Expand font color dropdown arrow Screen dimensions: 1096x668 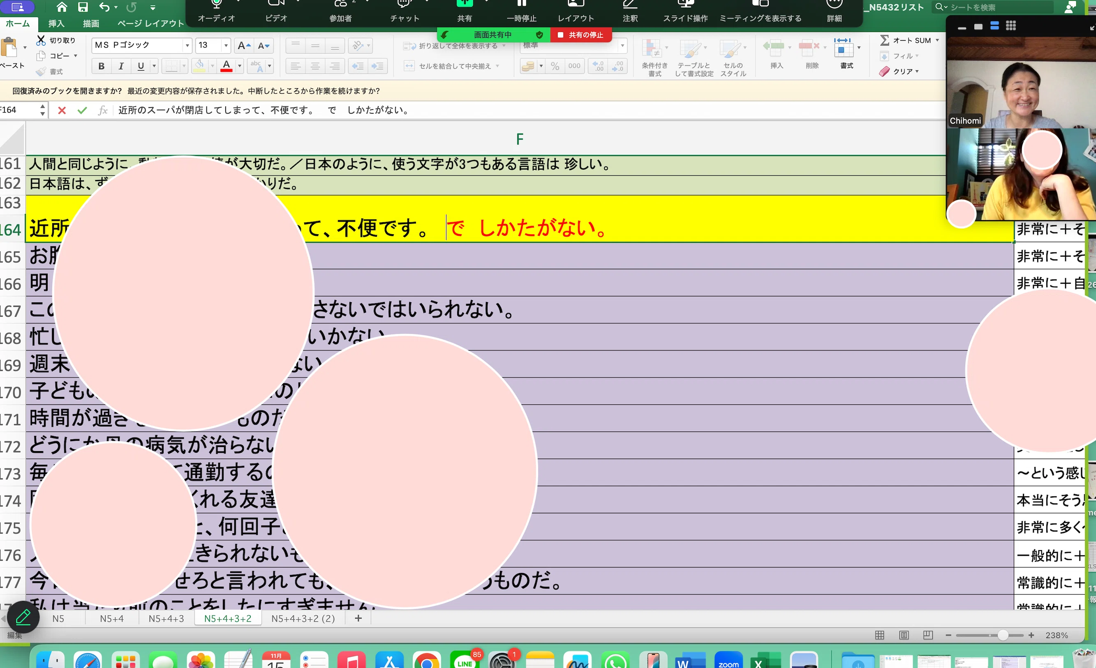(240, 66)
